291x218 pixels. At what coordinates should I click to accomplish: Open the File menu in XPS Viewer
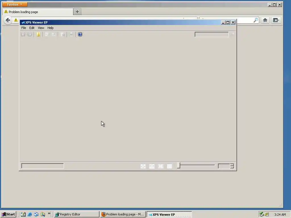[x=24, y=28]
